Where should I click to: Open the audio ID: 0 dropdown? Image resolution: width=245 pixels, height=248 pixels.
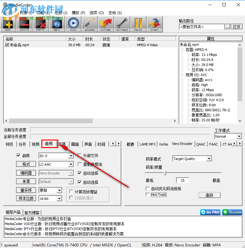coord(71,156)
